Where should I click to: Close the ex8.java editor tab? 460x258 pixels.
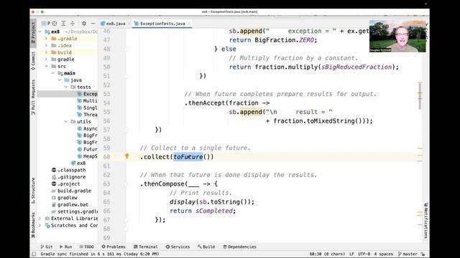(129, 24)
